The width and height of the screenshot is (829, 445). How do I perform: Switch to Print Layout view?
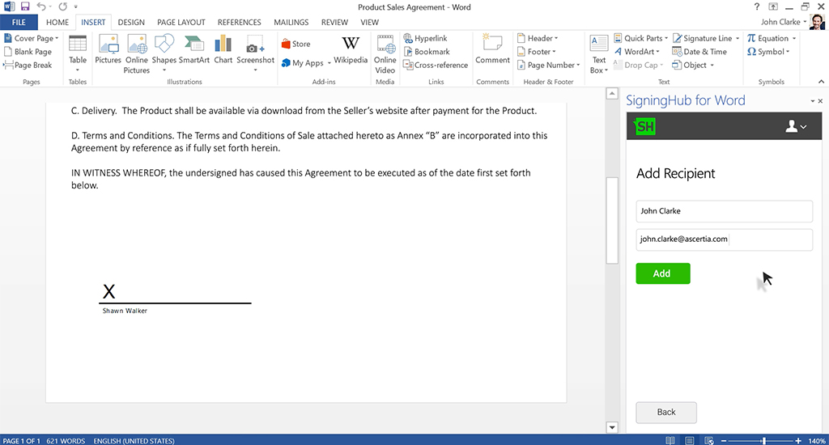690,440
